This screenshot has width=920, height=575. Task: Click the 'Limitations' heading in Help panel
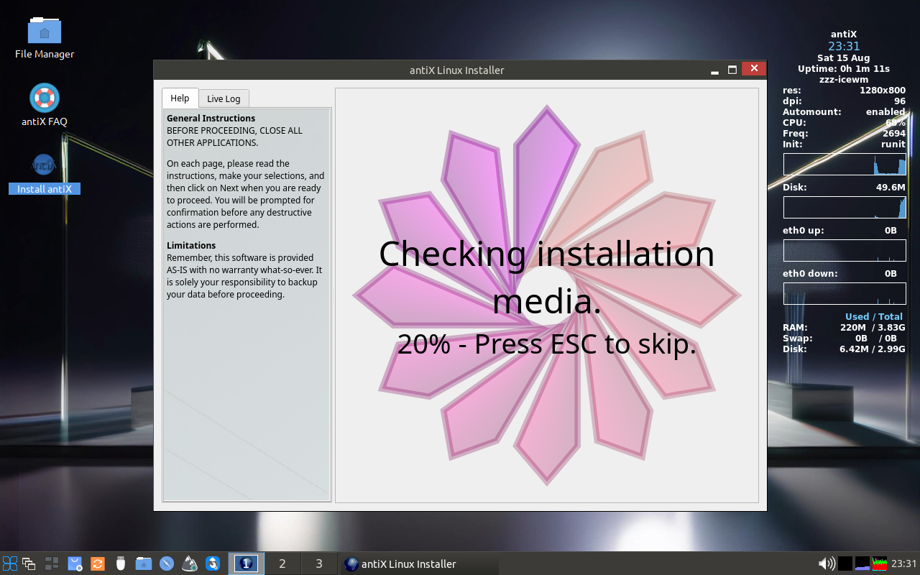[x=191, y=245]
